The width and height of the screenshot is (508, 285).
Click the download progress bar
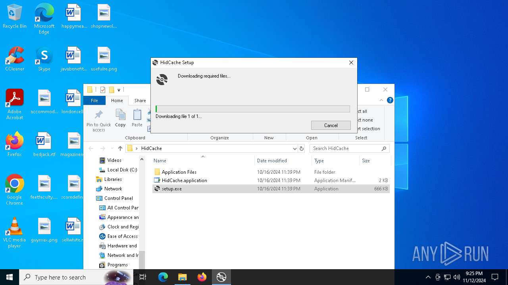point(253,109)
